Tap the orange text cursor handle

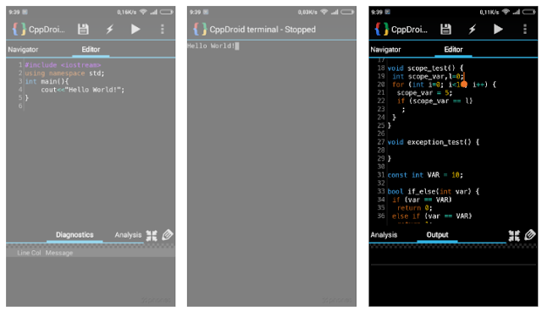coord(464,84)
